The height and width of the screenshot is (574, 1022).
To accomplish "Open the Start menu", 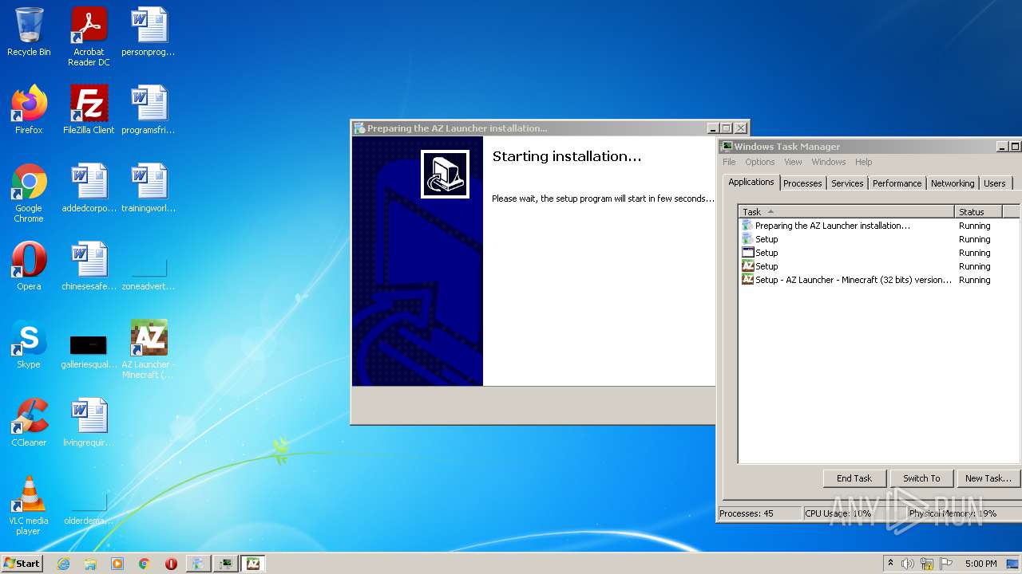I will coord(22,564).
